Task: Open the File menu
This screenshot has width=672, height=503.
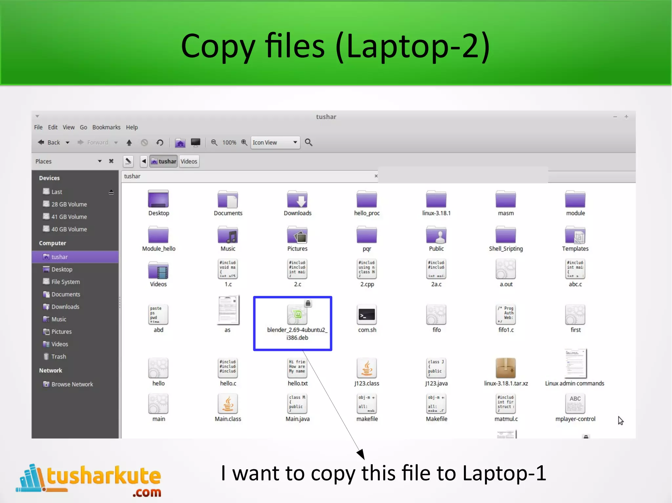Action: coord(38,127)
